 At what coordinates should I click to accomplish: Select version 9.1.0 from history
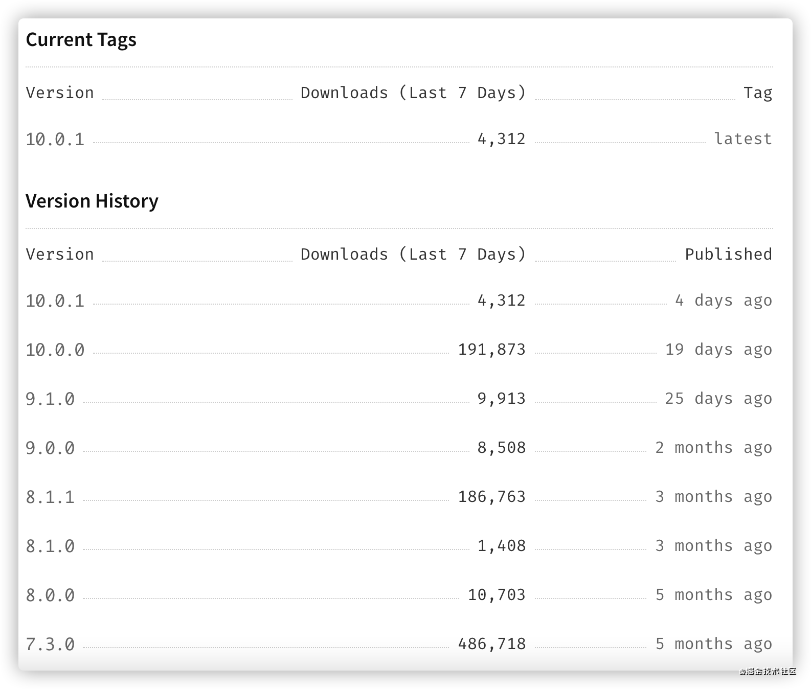[x=50, y=399]
